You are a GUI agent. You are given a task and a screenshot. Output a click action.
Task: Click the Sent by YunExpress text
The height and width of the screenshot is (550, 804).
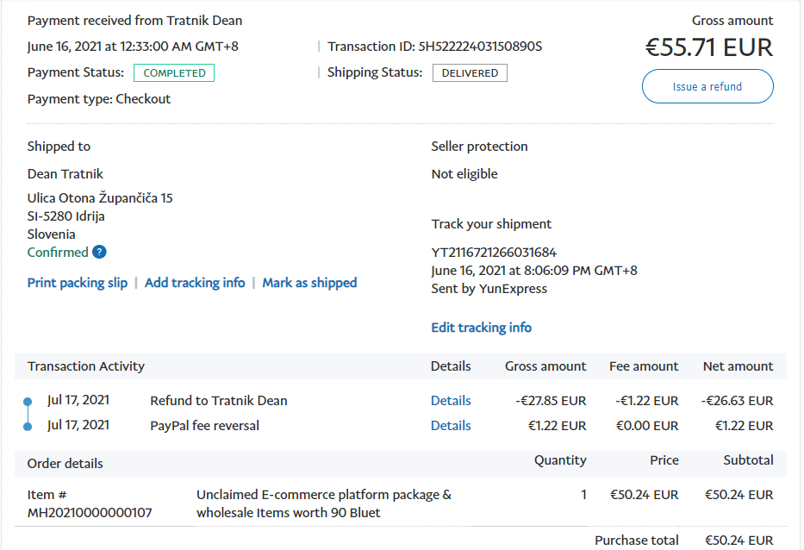pyautogui.click(x=489, y=289)
